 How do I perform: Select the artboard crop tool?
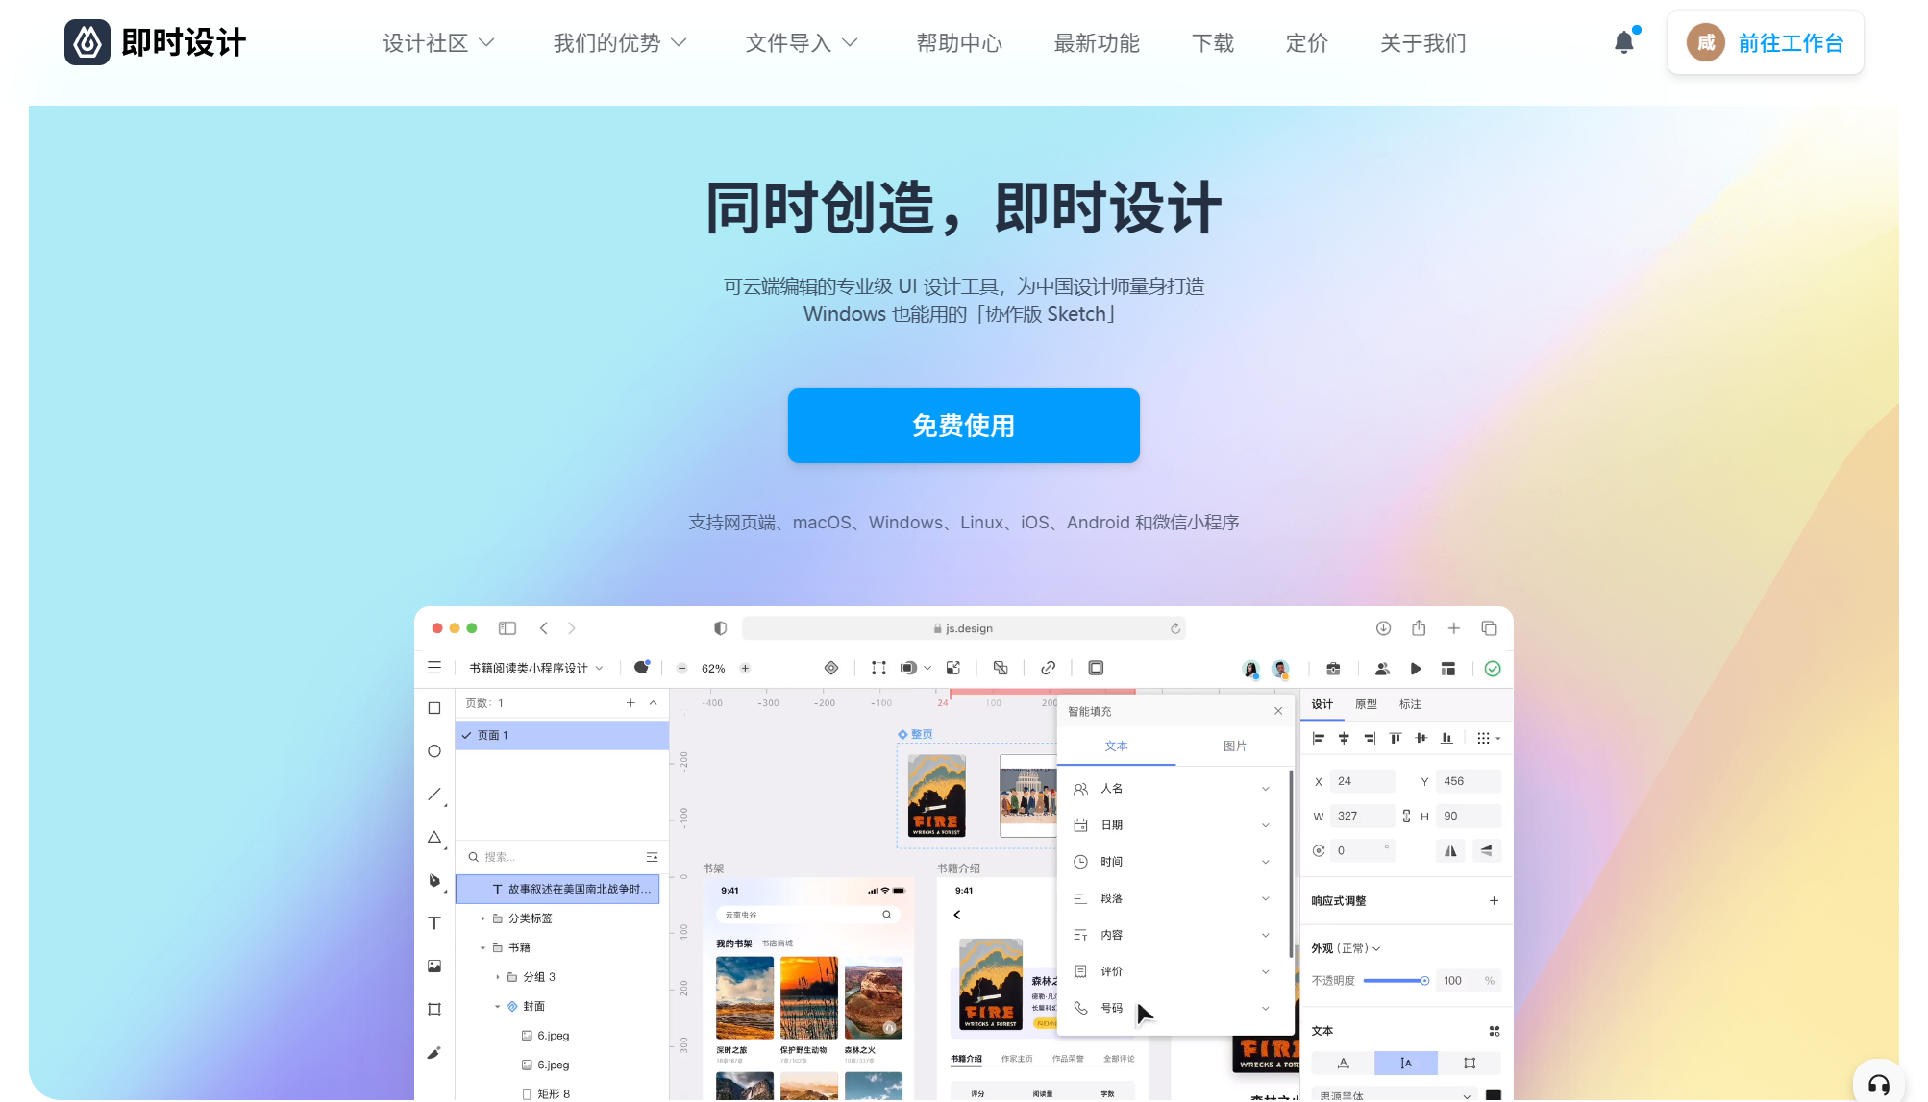(434, 1009)
